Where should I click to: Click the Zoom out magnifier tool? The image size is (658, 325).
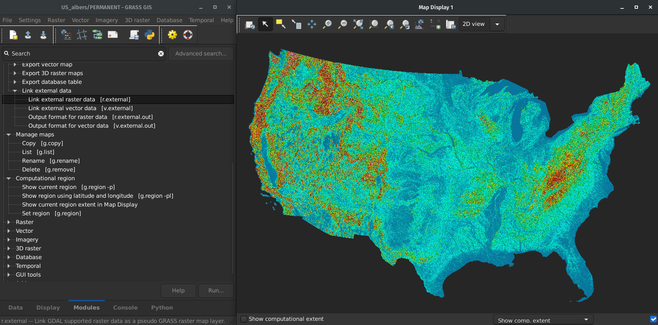pyautogui.click(x=343, y=25)
